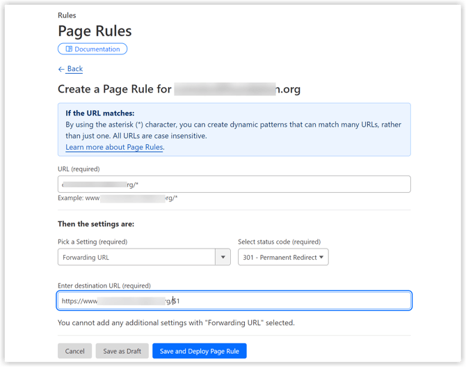Click the book icon beside Documentation
Image resolution: width=466 pixels, height=367 pixels.
[69, 49]
